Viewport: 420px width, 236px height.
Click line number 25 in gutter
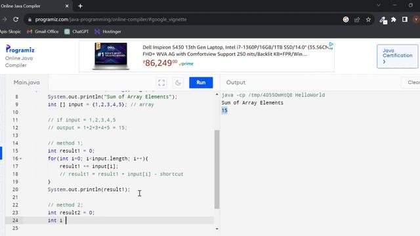(15, 228)
